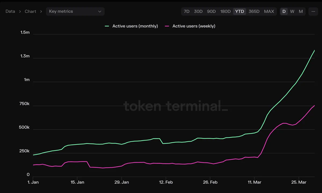Screen dimensions: 322x193
Task: Click the 26. Feb x-axis label
Action: pyautogui.click(x=210, y=182)
